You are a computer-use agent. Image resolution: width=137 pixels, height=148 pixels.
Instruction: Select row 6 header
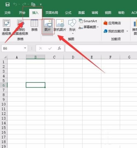[4, 85]
